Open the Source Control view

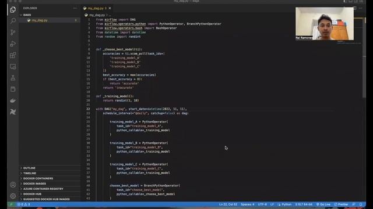(x=13, y=33)
